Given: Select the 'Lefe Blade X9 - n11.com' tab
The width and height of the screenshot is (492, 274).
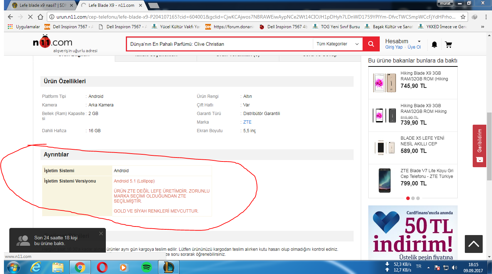Looking at the screenshot, I should tap(112, 5).
